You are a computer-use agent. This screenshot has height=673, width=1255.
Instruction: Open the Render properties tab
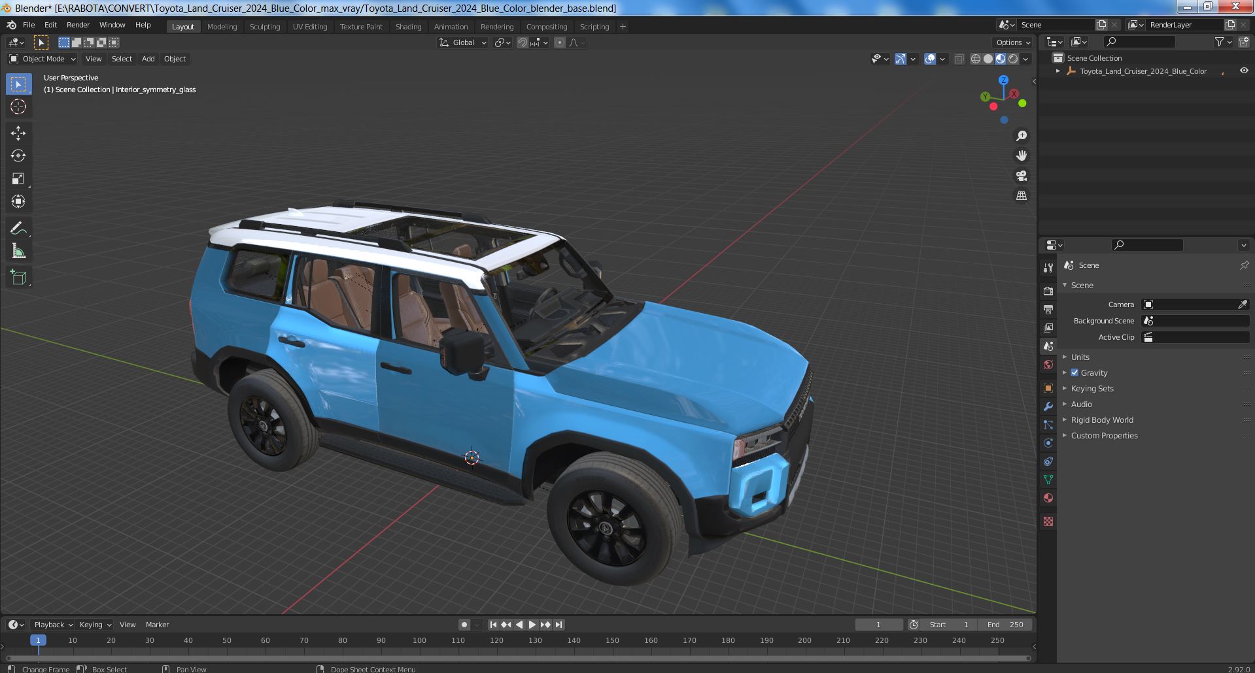[x=1048, y=291]
